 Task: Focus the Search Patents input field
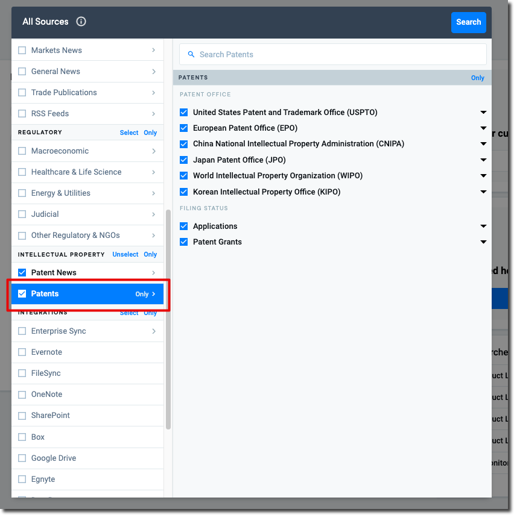(338, 54)
